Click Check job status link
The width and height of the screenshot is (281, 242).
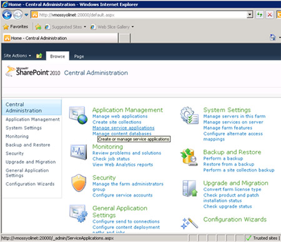(x=111, y=159)
